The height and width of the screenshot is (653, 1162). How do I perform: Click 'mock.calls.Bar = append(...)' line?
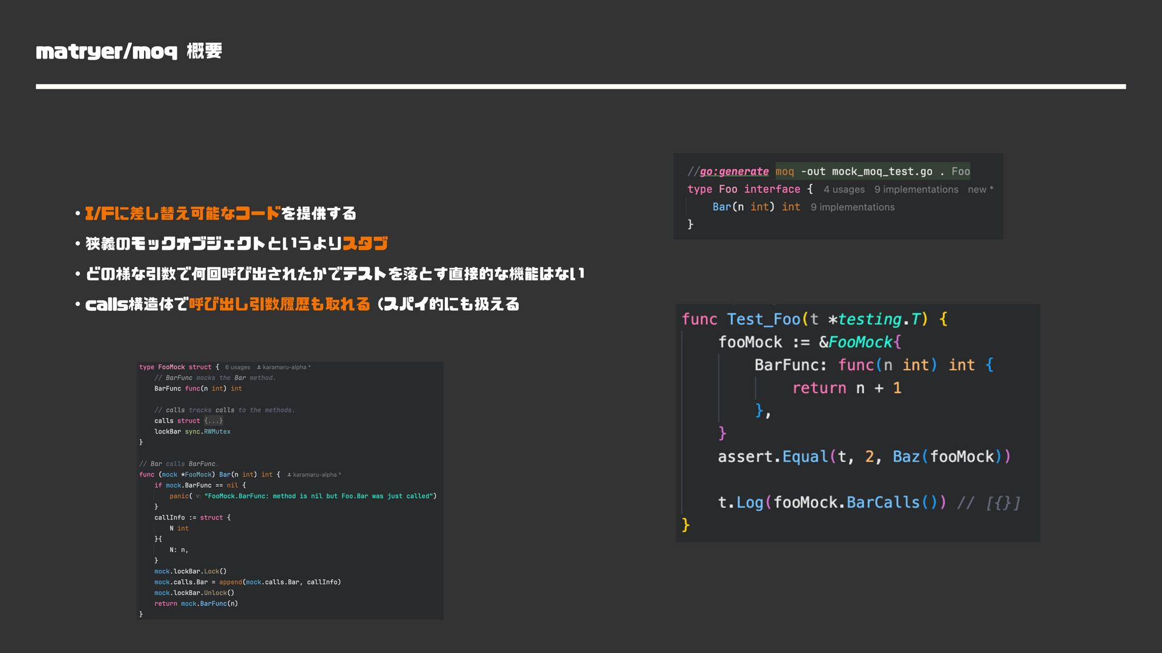tap(248, 582)
